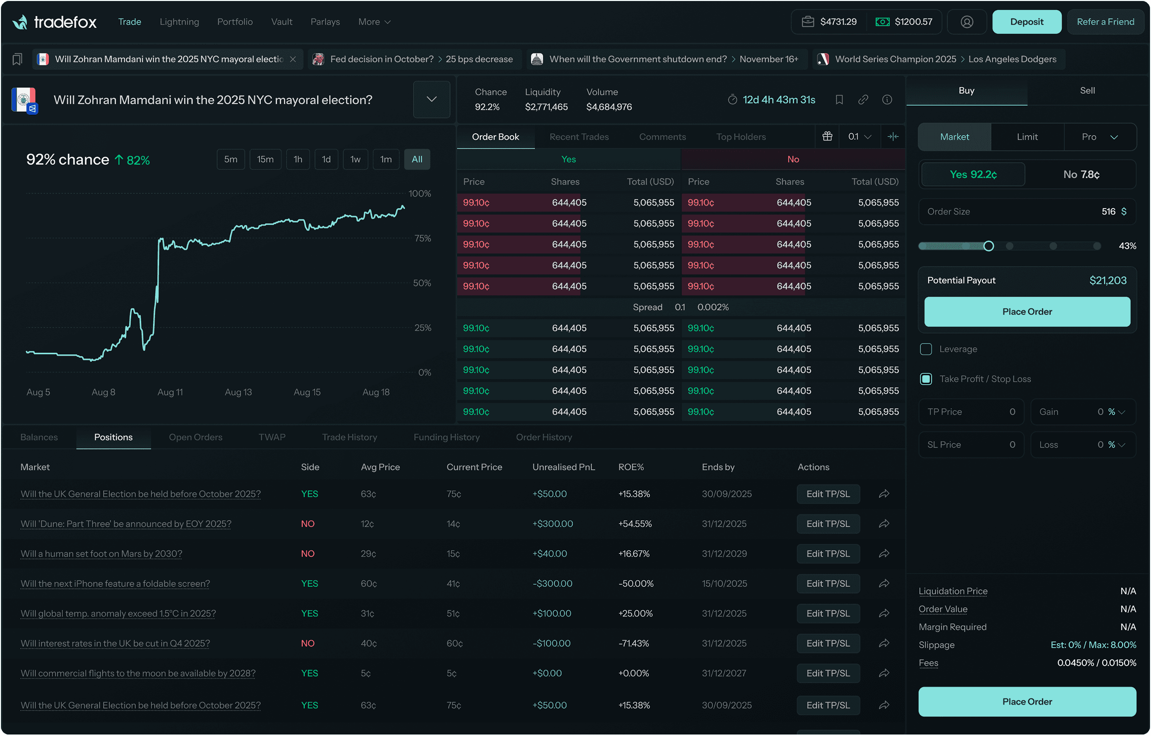
Task: Copy market link via chain icon
Action: 863,100
